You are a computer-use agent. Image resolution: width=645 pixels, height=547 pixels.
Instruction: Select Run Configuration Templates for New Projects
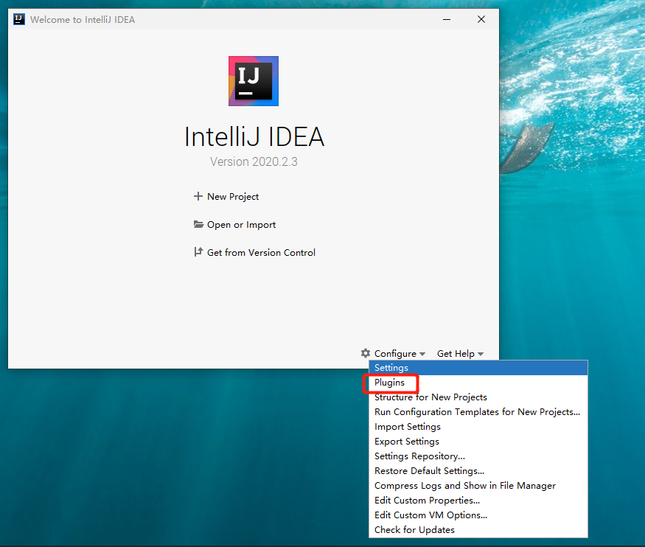[478, 412]
